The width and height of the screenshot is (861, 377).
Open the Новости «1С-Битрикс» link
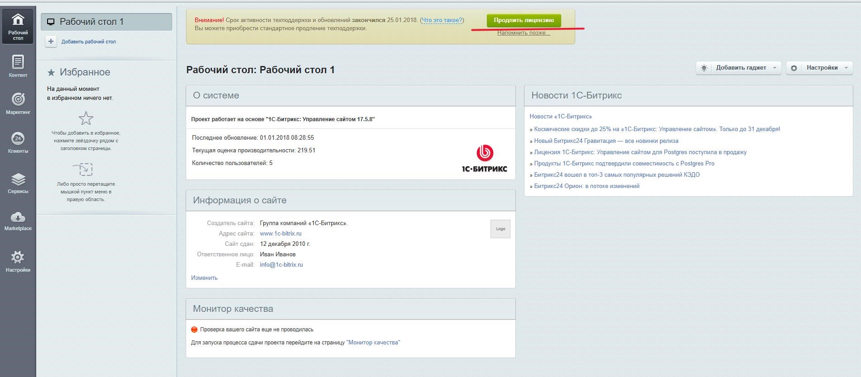(x=561, y=117)
